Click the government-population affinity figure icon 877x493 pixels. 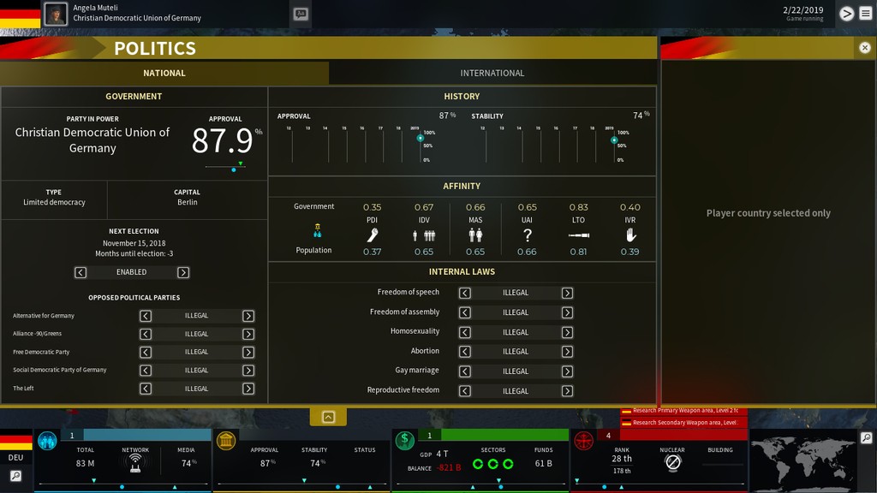click(317, 230)
